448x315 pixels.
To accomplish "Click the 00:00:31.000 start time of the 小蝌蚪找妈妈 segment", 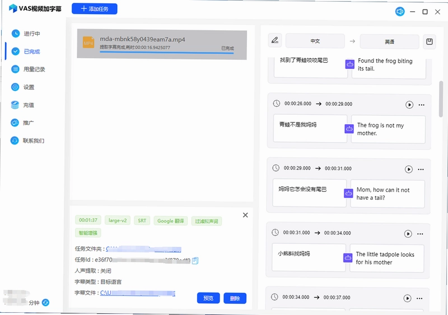I will [296, 232].
